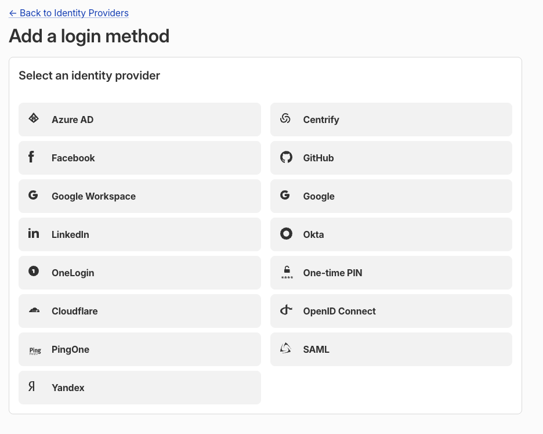The height and width of the screenshot is (434, 543).
Task: Pick the Yandex label
Action: tap(68, 388)
